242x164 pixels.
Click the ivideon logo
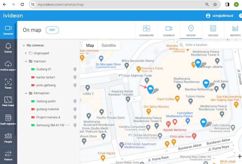(13, 16)
